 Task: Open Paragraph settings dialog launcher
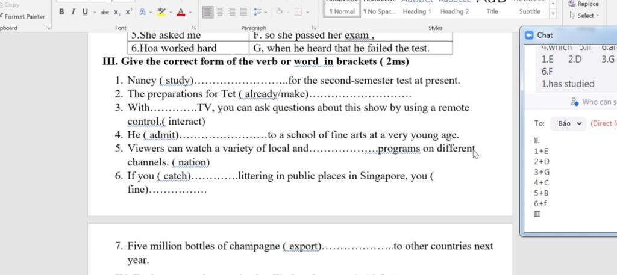pos(314,28)
